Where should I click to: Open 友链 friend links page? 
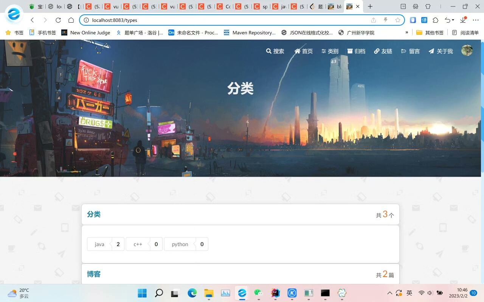pyautogui.click(x=383, y=51)
